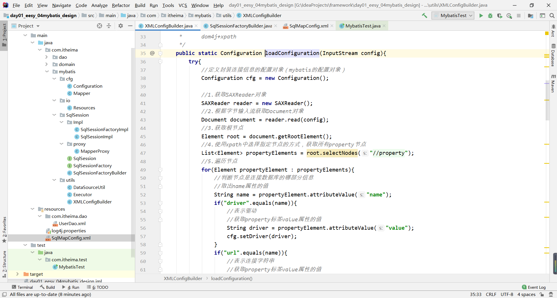Image resolution: width=557 pixels, height=298 pixels.
Task: Open the Maven tool window
Action: [x=553, y=83]
